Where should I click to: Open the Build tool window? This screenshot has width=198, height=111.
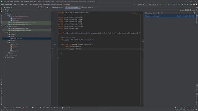point(42,108)
